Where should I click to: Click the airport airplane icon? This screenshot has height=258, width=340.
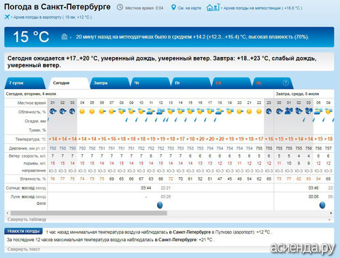pyautogui.click(x=7, y=17)
